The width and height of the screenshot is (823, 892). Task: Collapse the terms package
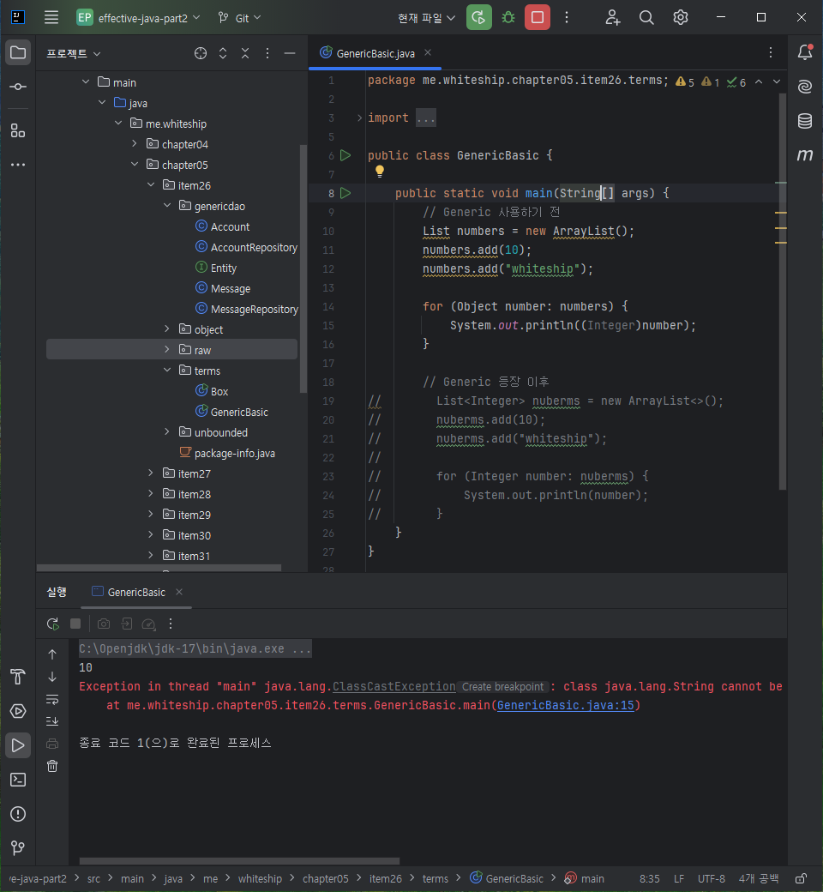167,371
